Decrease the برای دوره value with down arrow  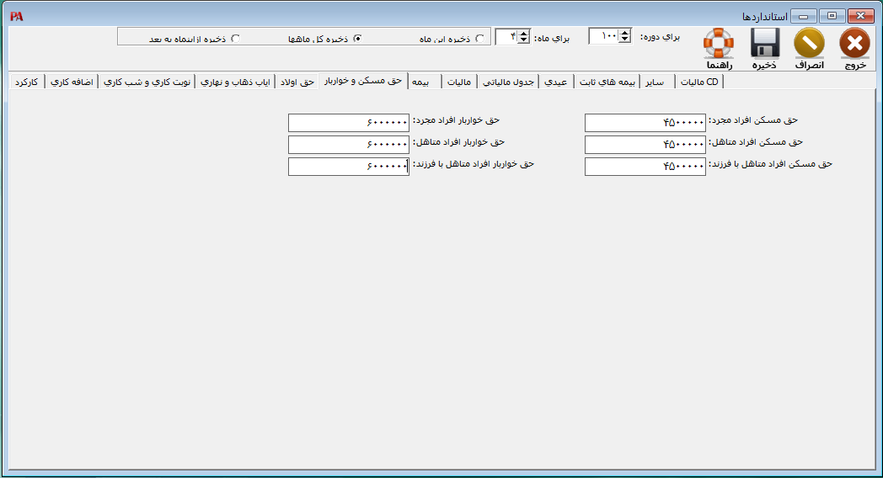point(624,40)
